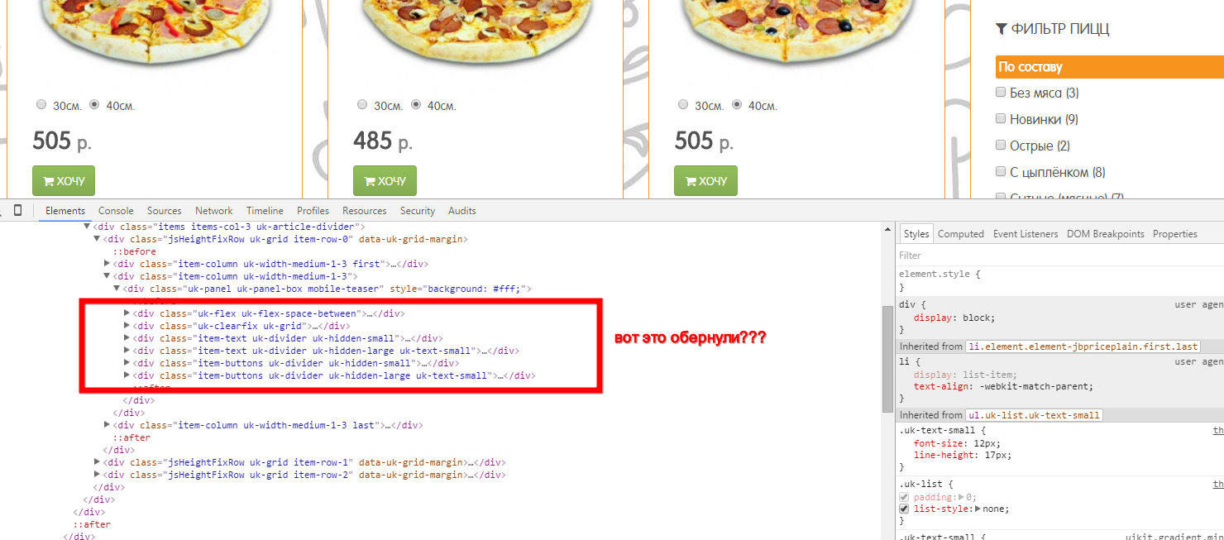1224x540 pixels.
Task: Switch to the Console tab
Action: [116, 211]
